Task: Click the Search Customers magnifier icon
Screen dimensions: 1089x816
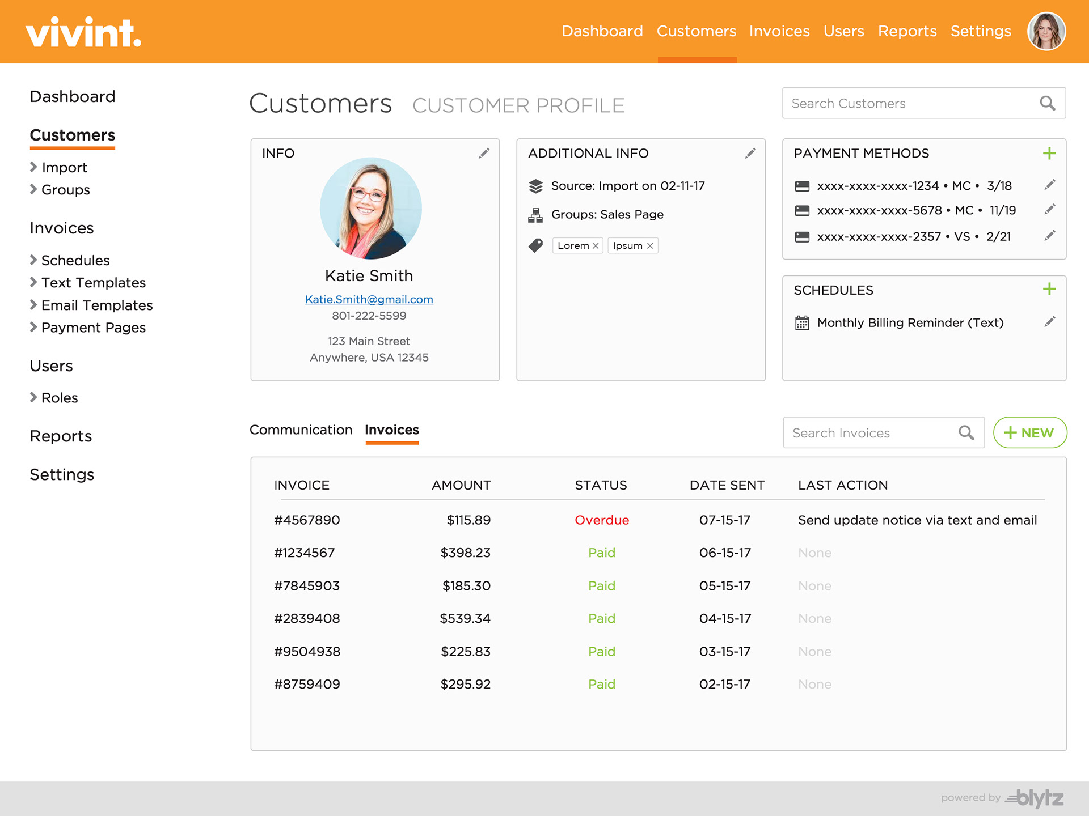Action: pos(1047,103)
